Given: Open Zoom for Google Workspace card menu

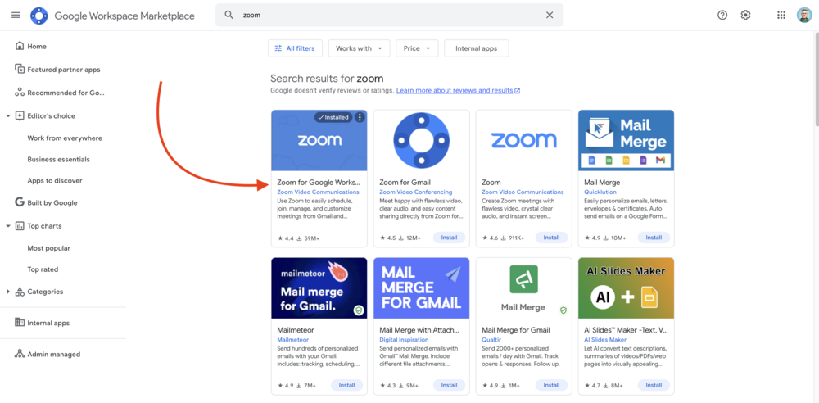Looking at the screenshot, I should [360, 118].
